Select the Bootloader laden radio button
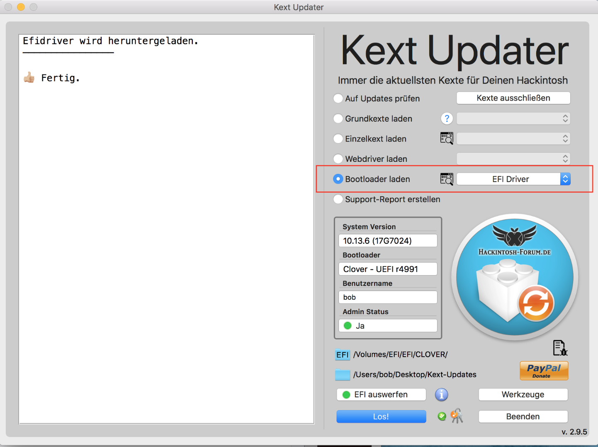This screenshot has height=447, width=598. (338, 179)
